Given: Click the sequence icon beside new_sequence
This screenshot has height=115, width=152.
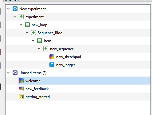Looking at the screenshot, I should 46,49.
